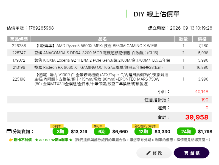
Task: Click barcode 225747
Action: tap(19, 53)
